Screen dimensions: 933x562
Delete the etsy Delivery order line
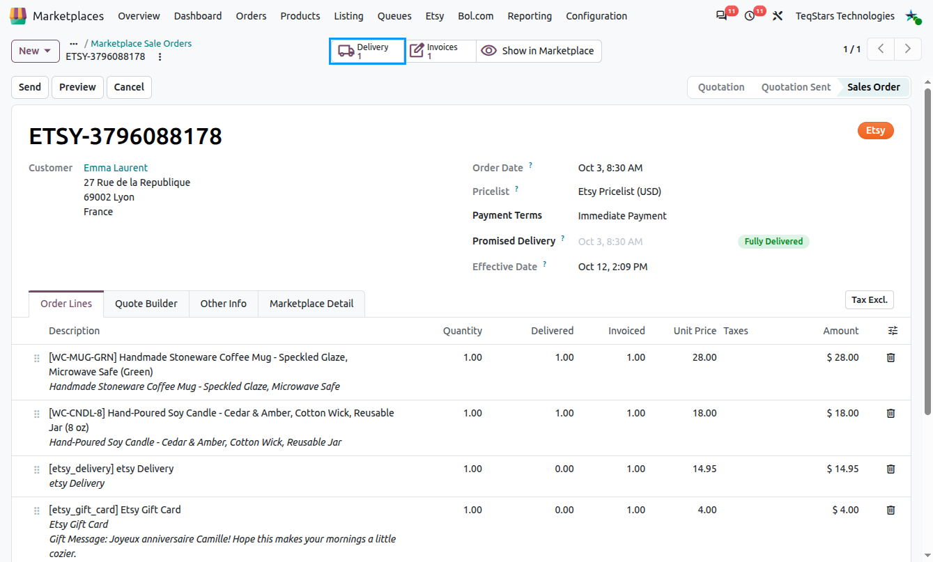click(890, 469)
